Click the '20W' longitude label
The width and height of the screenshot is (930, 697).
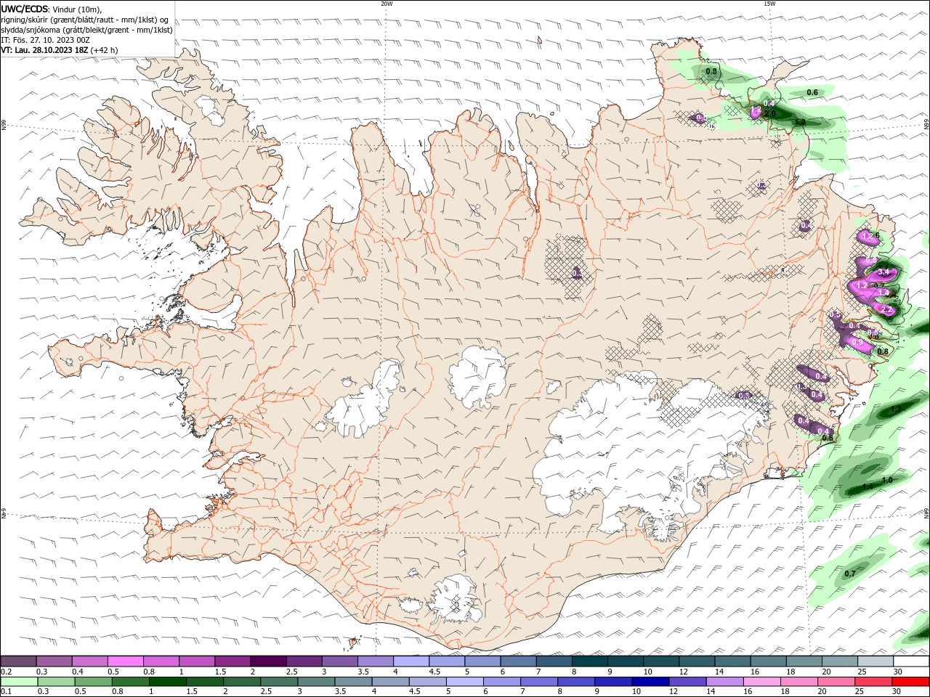[387, 4]
